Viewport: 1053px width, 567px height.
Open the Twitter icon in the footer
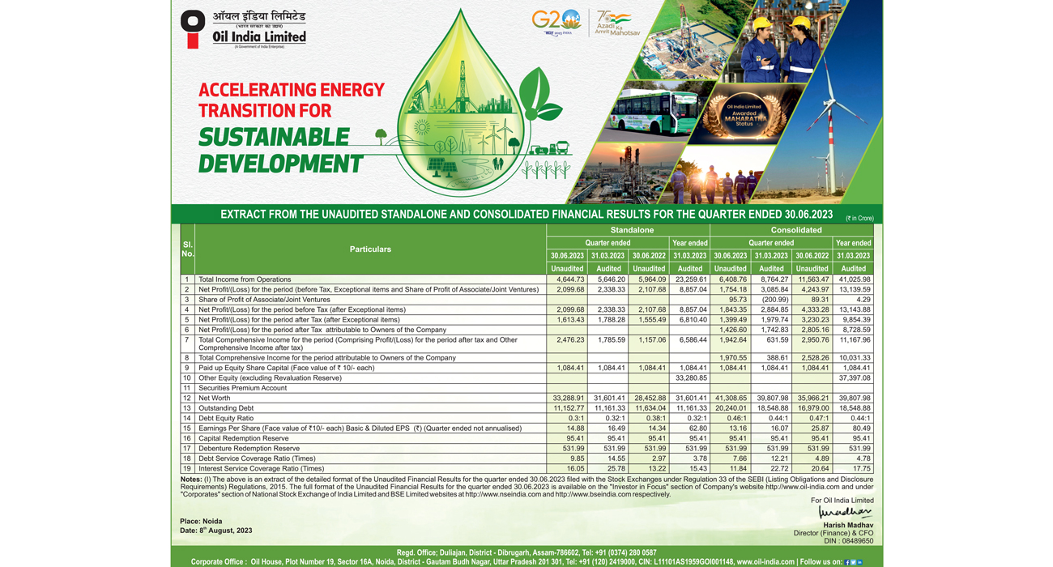[x=853, y=562]
